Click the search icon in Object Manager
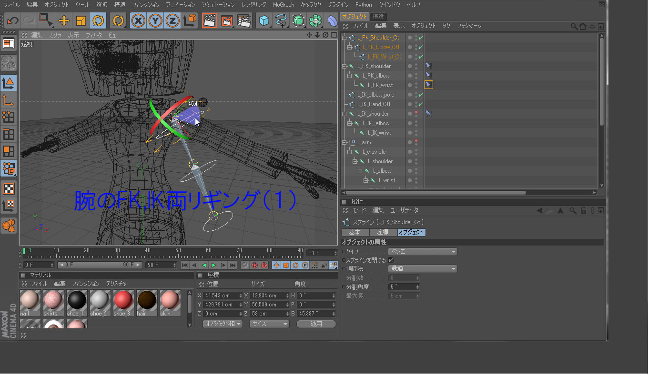648x374 pixels. [x=574, y=26]
